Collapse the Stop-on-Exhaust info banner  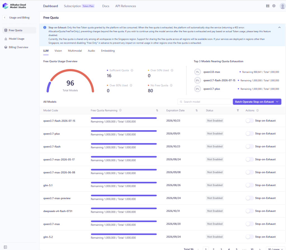tap(279, 27)
